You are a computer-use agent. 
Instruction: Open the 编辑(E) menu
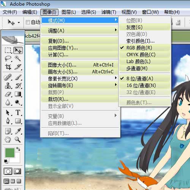[30, 12]
